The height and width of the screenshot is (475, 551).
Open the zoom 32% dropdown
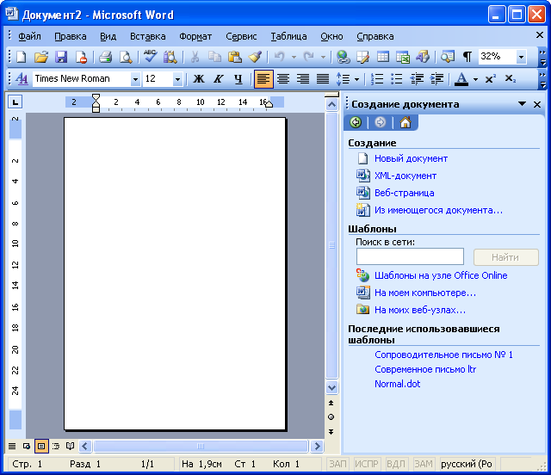[521, 57]
